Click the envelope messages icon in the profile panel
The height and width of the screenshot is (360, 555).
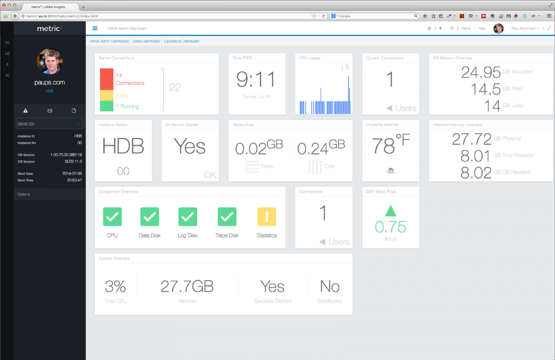pos(50,110)
